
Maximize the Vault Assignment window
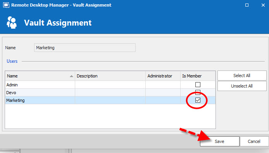click(x=247, y=5)
